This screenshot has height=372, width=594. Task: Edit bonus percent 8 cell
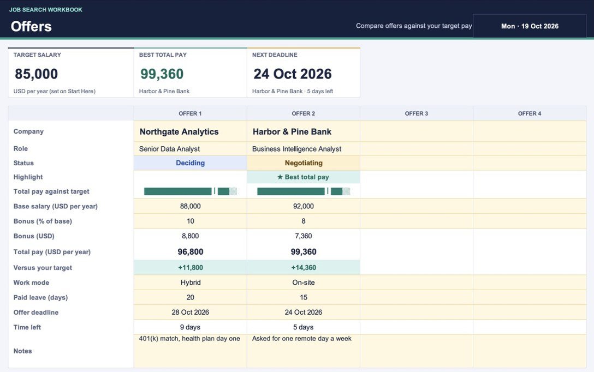pyautogui.click(x=304, y=221)
